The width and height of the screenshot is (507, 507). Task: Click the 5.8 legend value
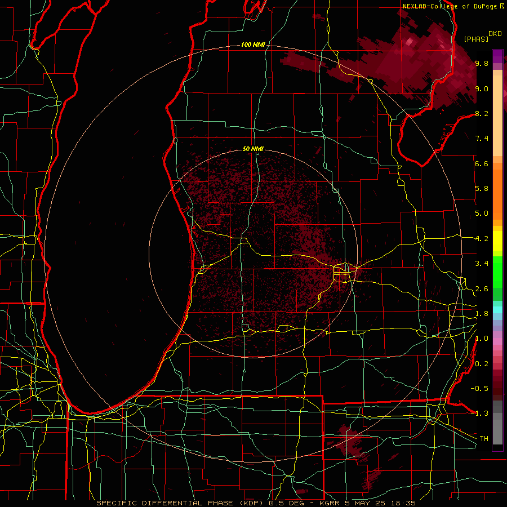coord(482,189)
